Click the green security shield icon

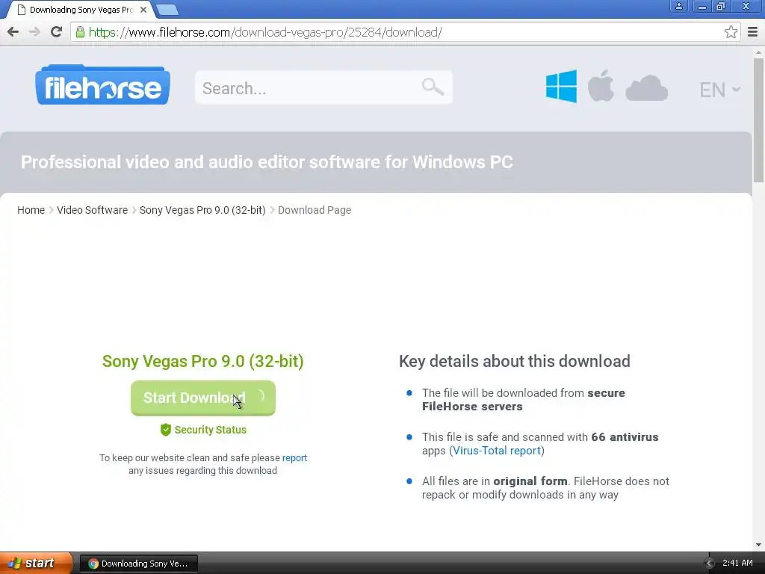click(165, 430)
